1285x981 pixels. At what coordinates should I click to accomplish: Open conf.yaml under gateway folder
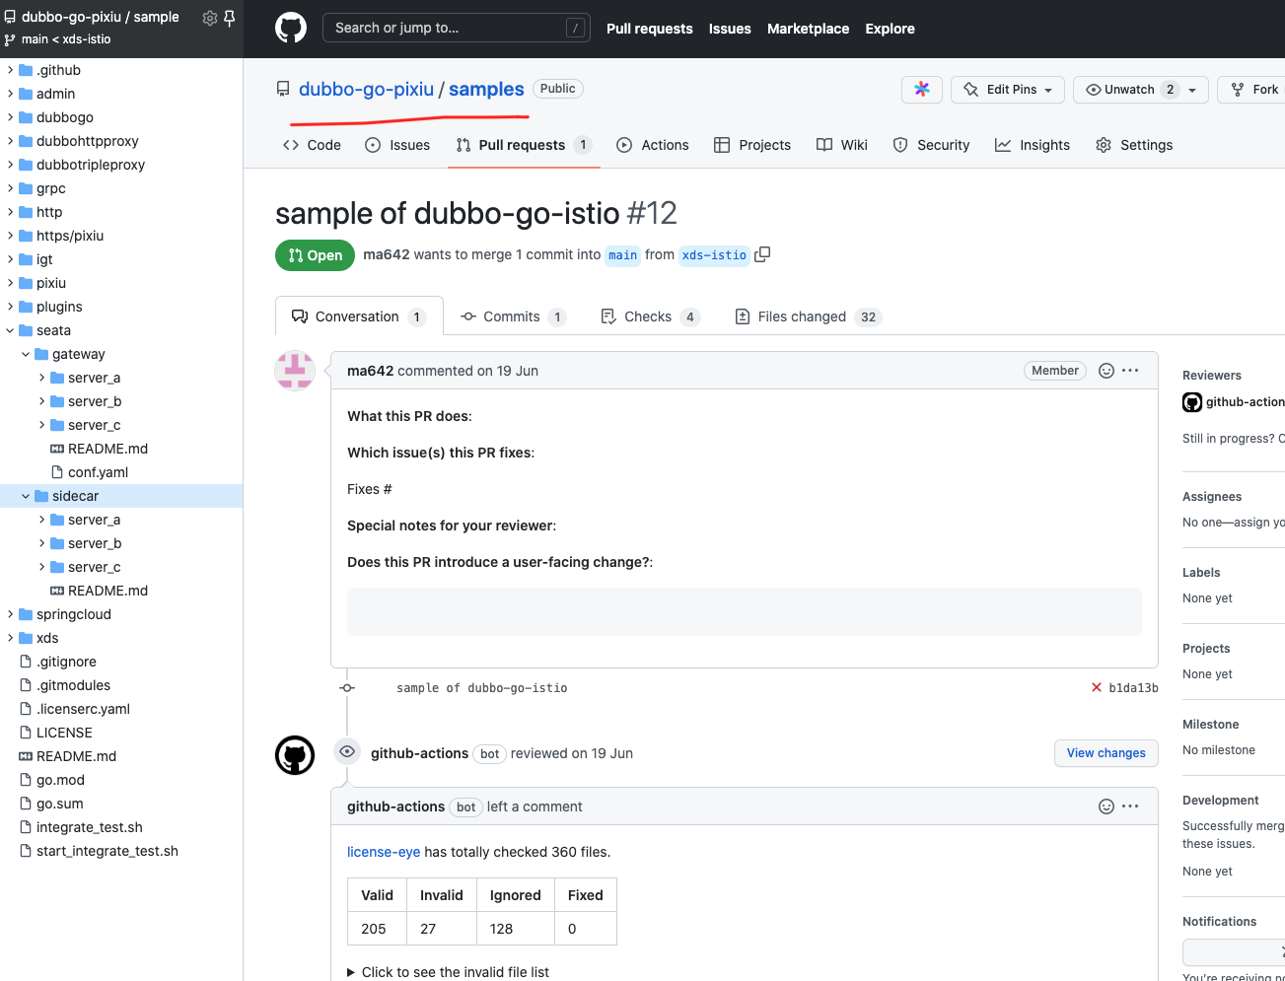coord(98,472)
